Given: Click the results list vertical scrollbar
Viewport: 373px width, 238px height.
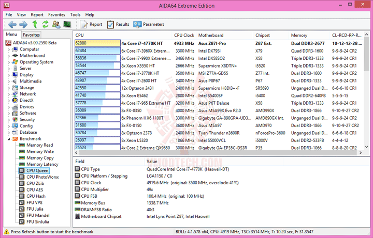Looking at the screenshot, I should coord(367,90).
